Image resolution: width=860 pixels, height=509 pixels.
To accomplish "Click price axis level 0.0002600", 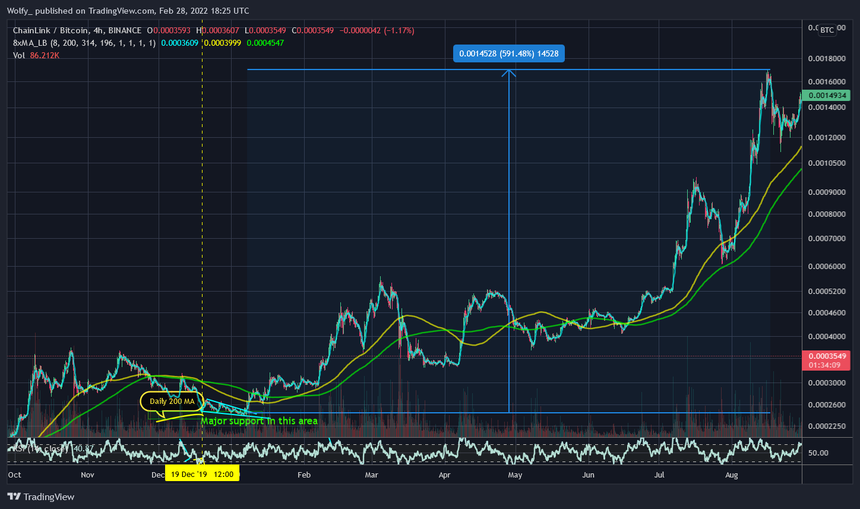I will click(827, 405).
